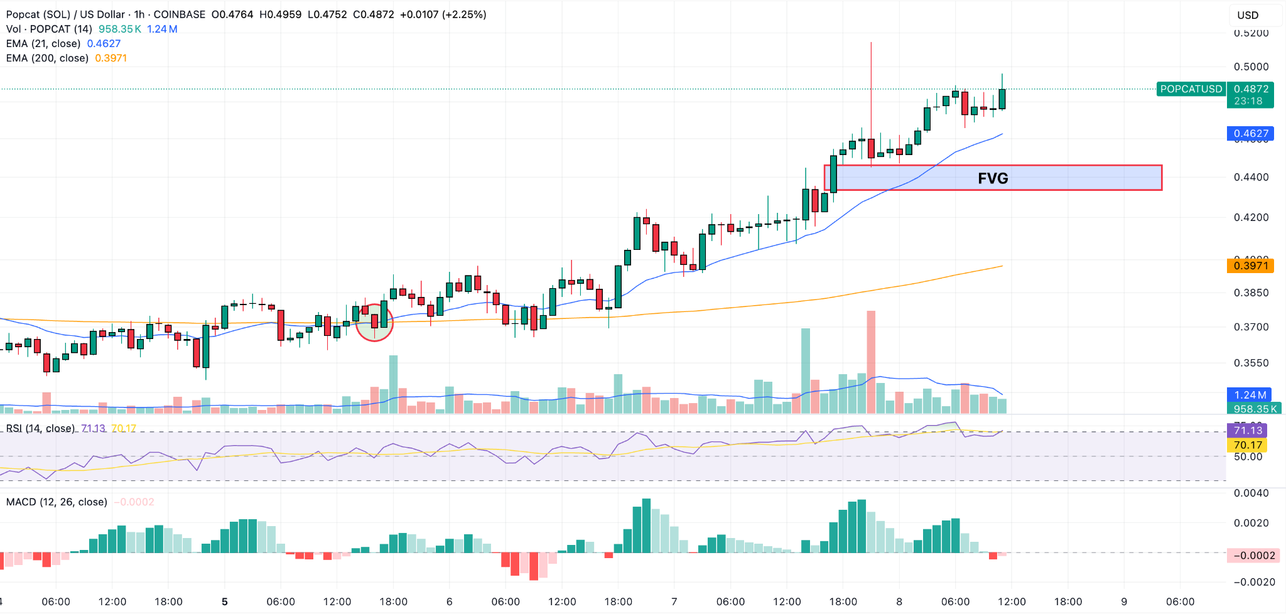Select the EMA (21, close) indicator legend
The height and width of the screenshot is (614, 1286).
coord(43,43)
